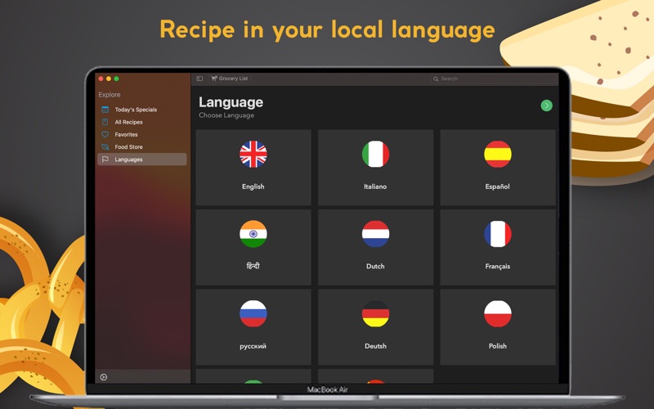Choose the Polish flag icon

[x=498, y=313]
